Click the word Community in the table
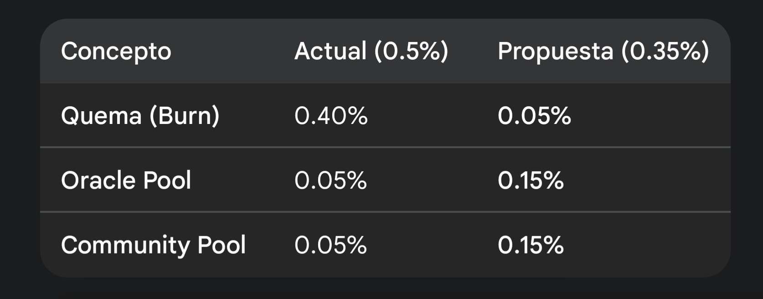Screen dimensions: 763x299 [125, 245]
